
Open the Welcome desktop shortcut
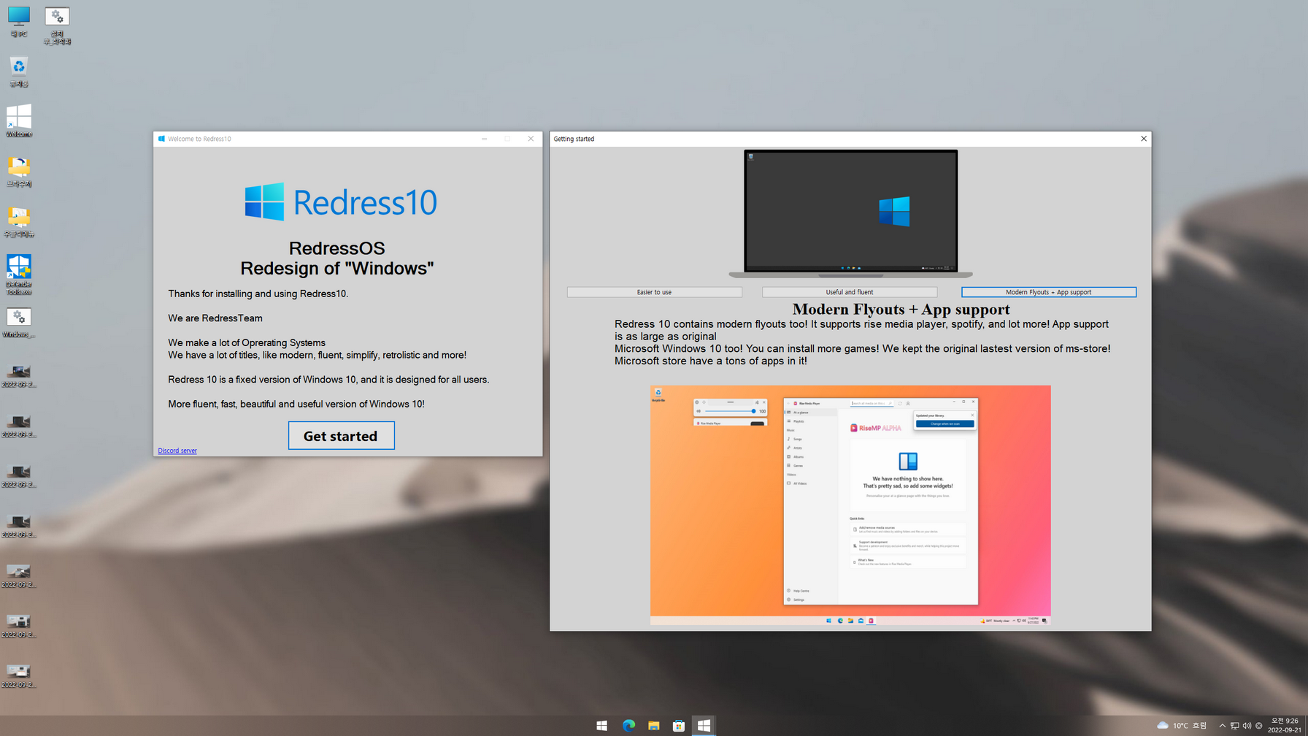click(19, 120)
